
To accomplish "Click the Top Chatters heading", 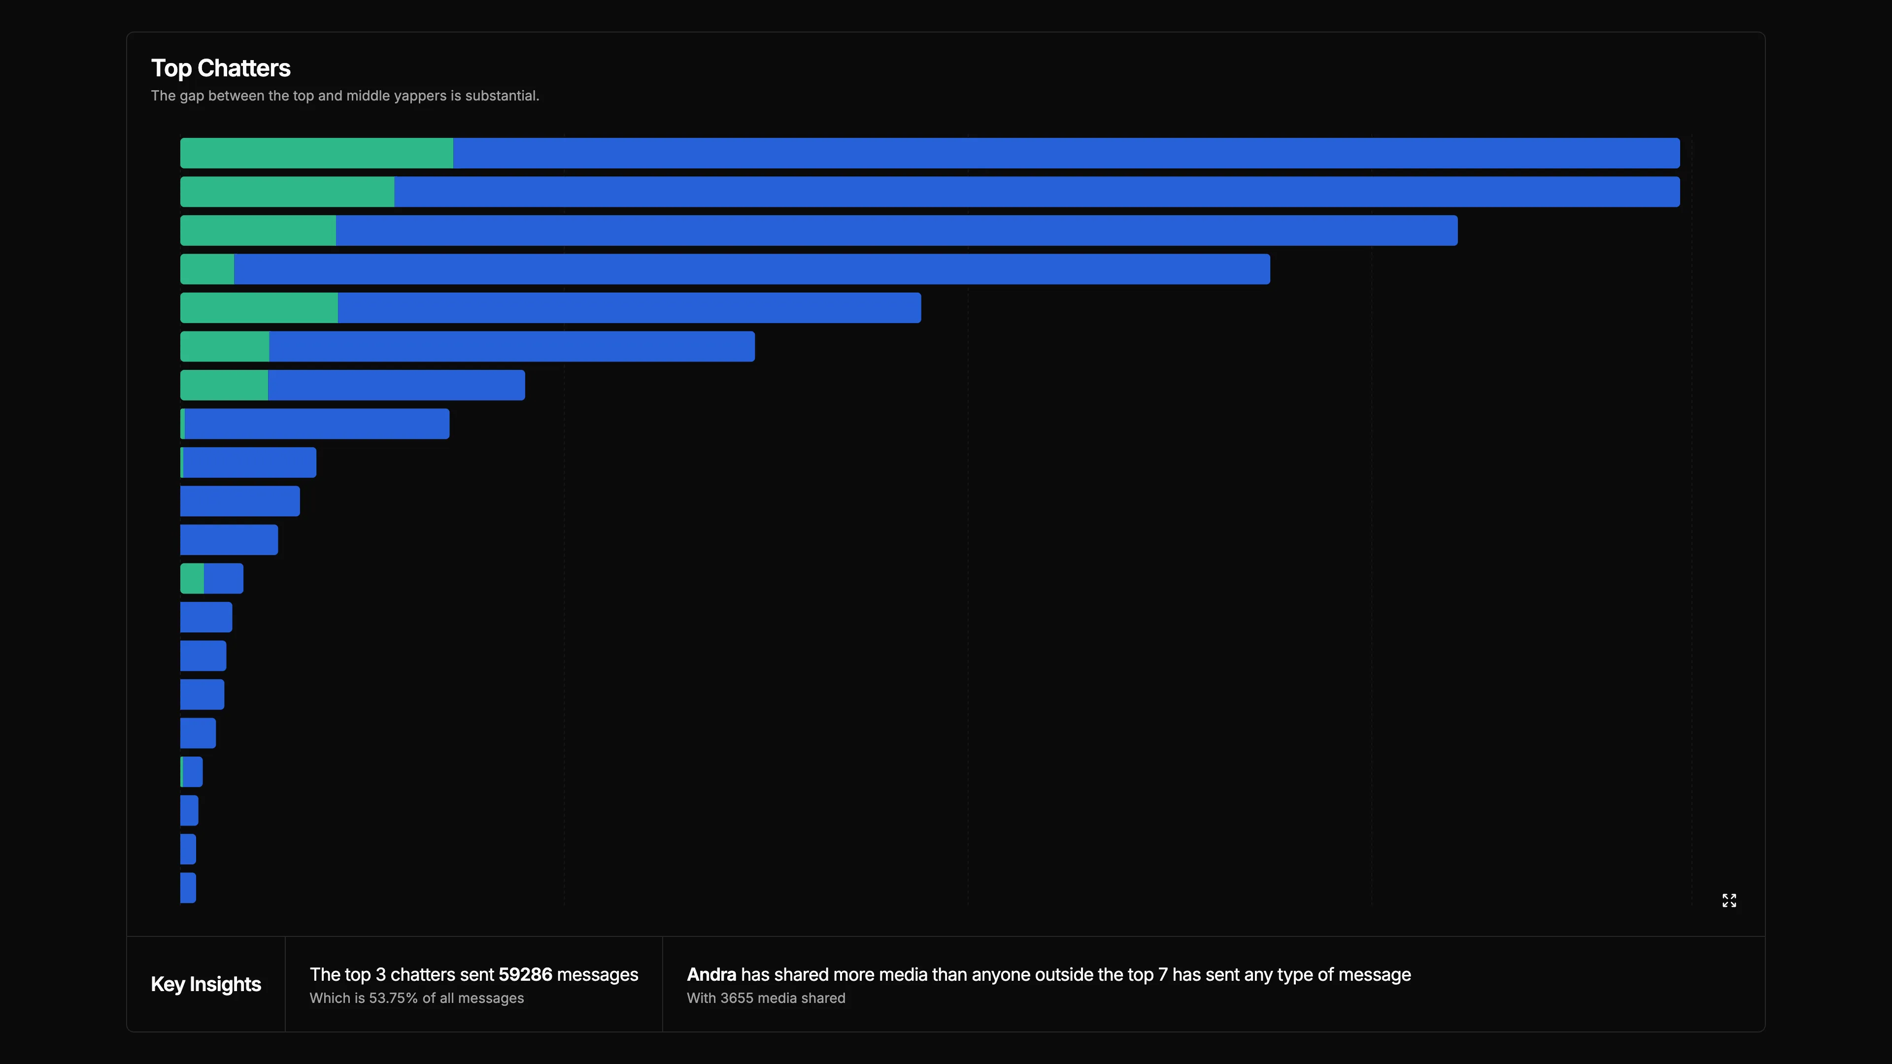I will 220,68.
